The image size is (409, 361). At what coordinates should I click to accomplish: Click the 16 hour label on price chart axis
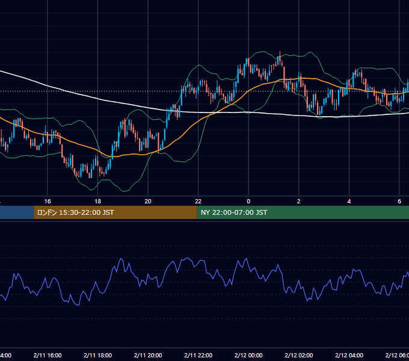pos(48,201)
